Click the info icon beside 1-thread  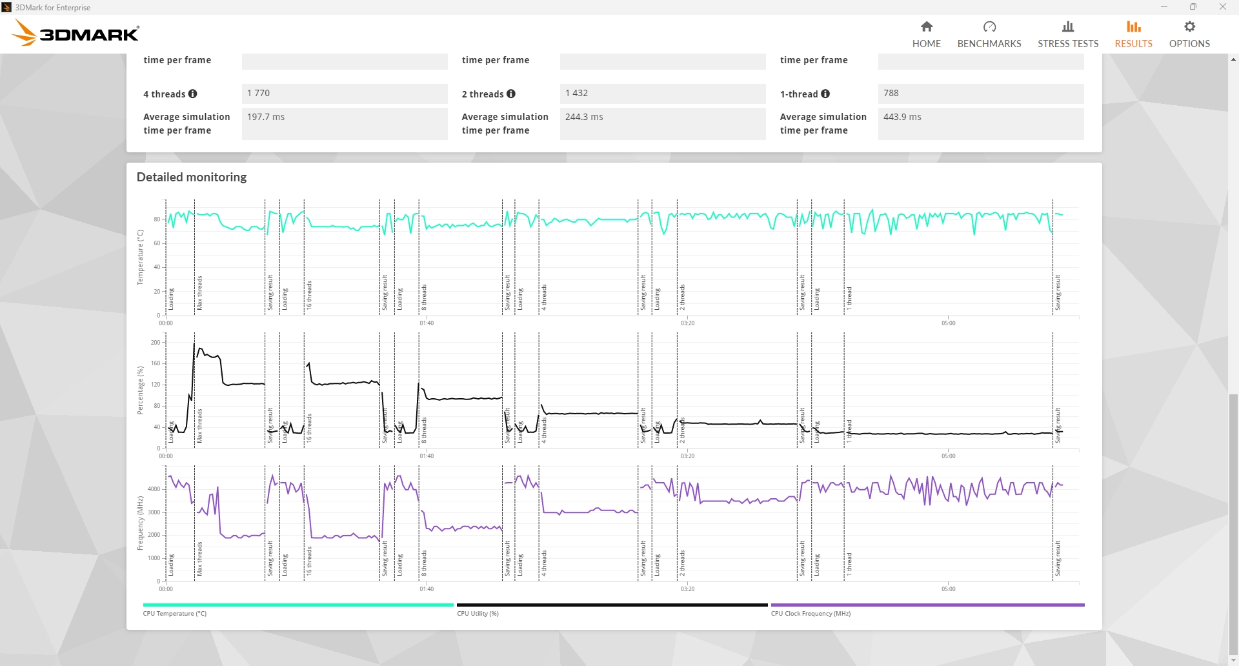825,94
